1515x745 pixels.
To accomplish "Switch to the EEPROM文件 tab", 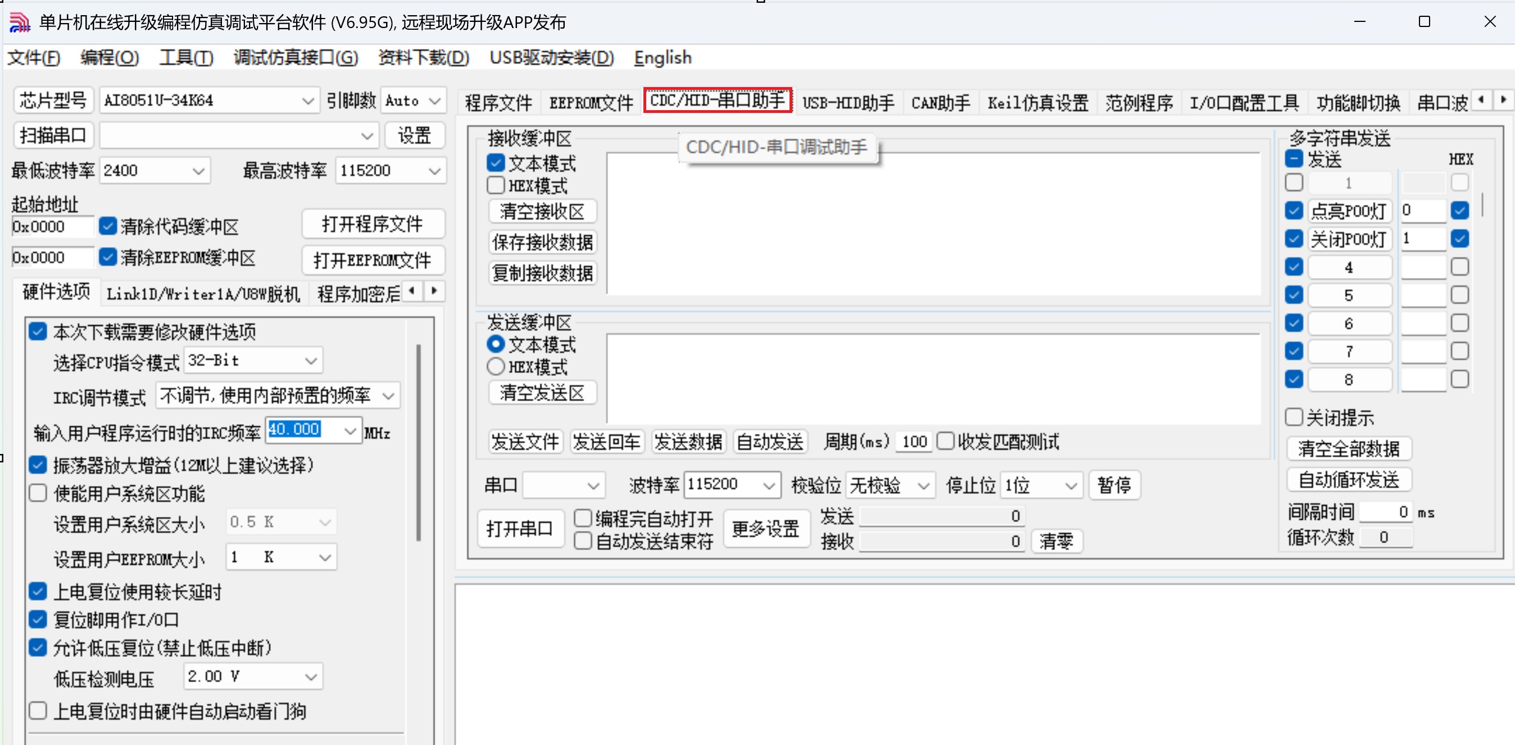I will [591, 102].
